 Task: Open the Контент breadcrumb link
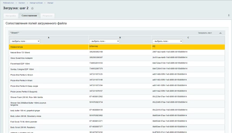[22, 3]
